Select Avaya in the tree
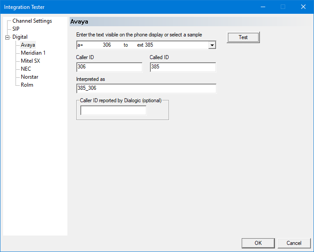The image size is (314, 252). [27, 45]
